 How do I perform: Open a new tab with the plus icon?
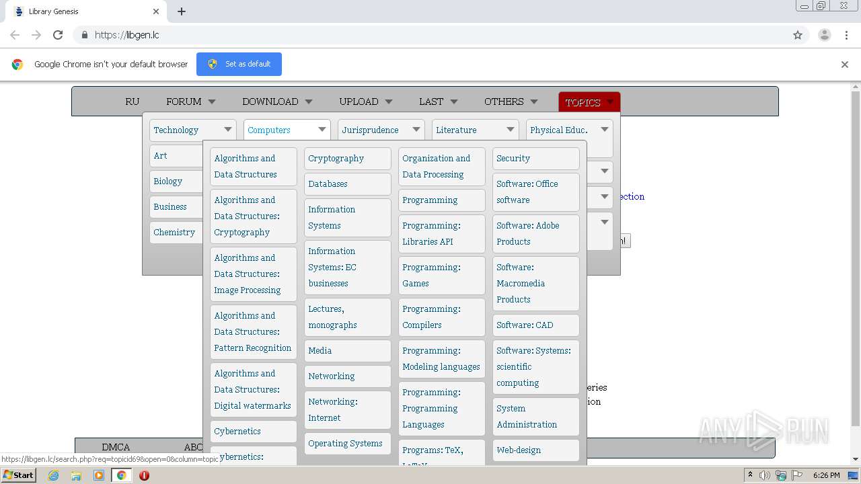coord(182,11)
